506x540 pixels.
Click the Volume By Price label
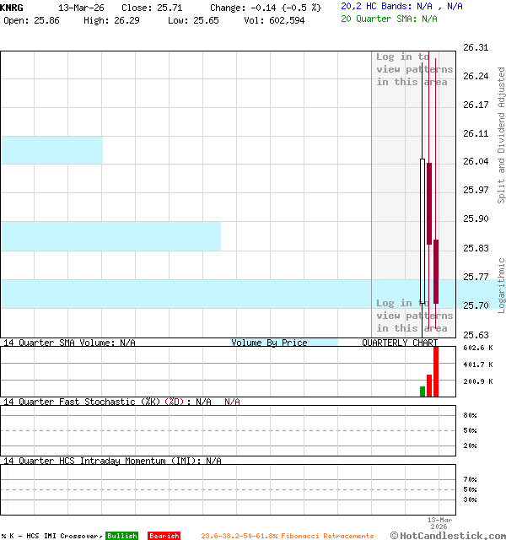click(x=270, y=343)
